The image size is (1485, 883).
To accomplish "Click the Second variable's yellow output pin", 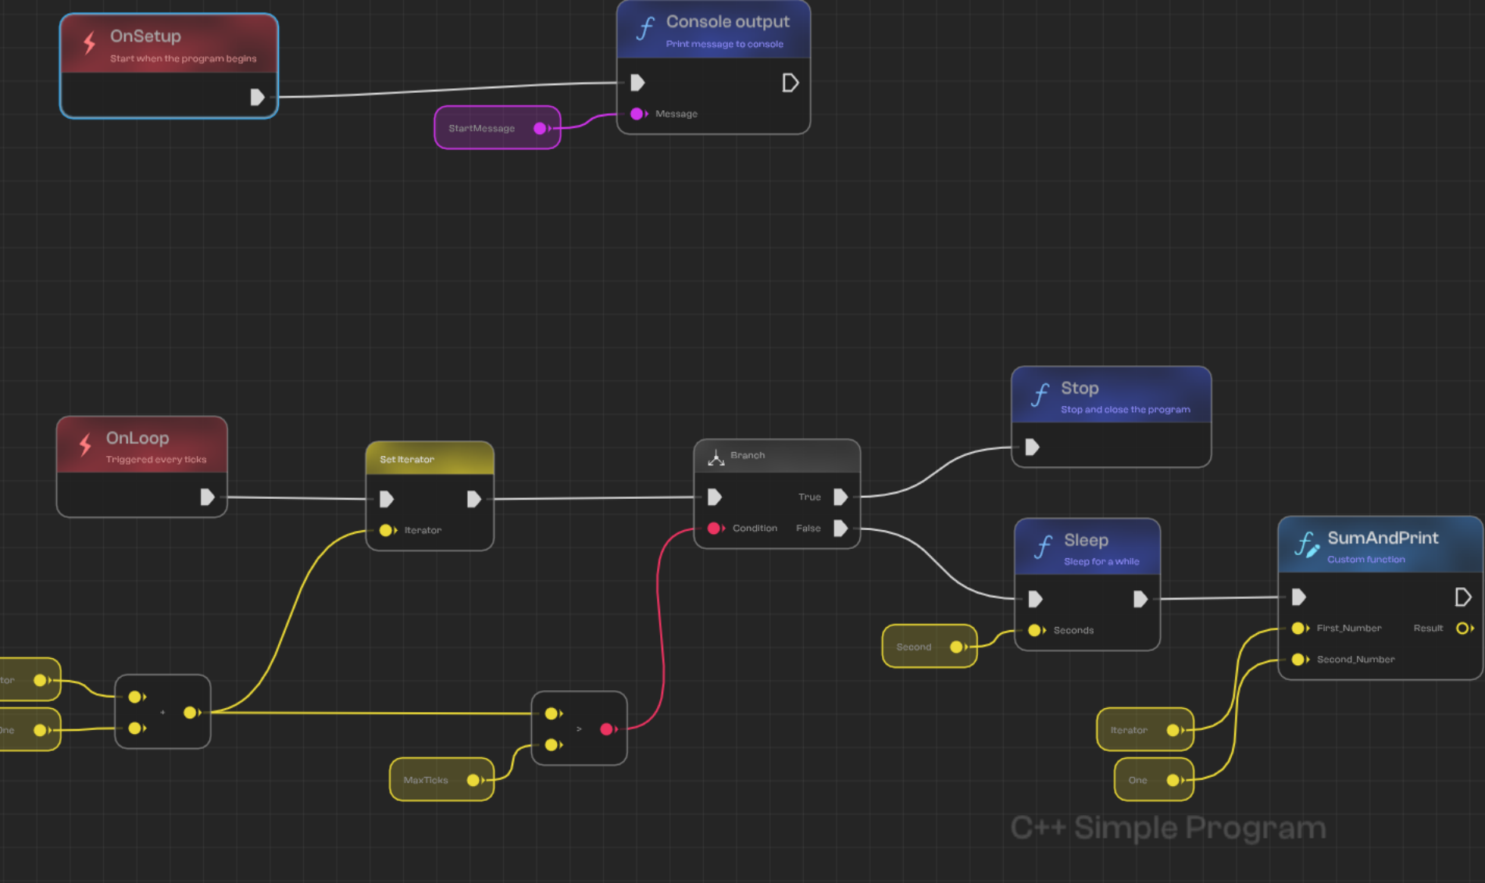I will 957,646.
